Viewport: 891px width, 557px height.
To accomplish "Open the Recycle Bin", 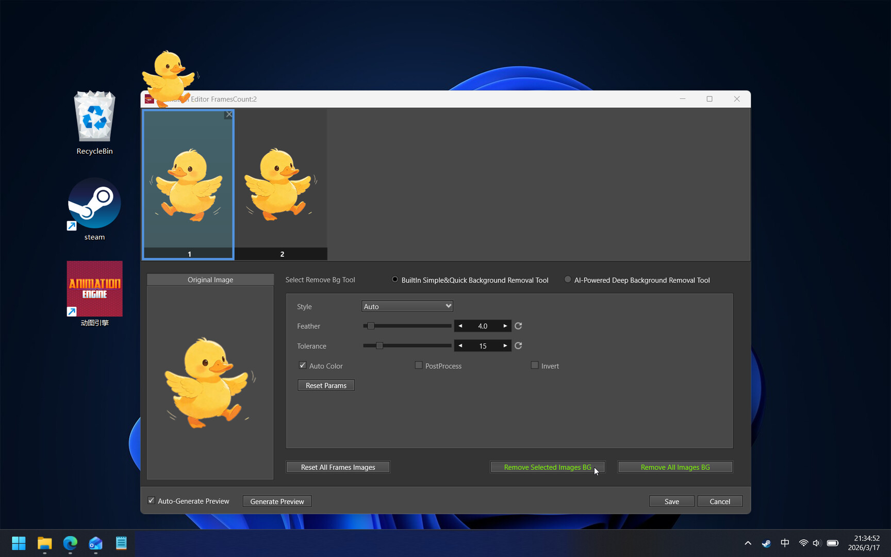I will point(94,117).
